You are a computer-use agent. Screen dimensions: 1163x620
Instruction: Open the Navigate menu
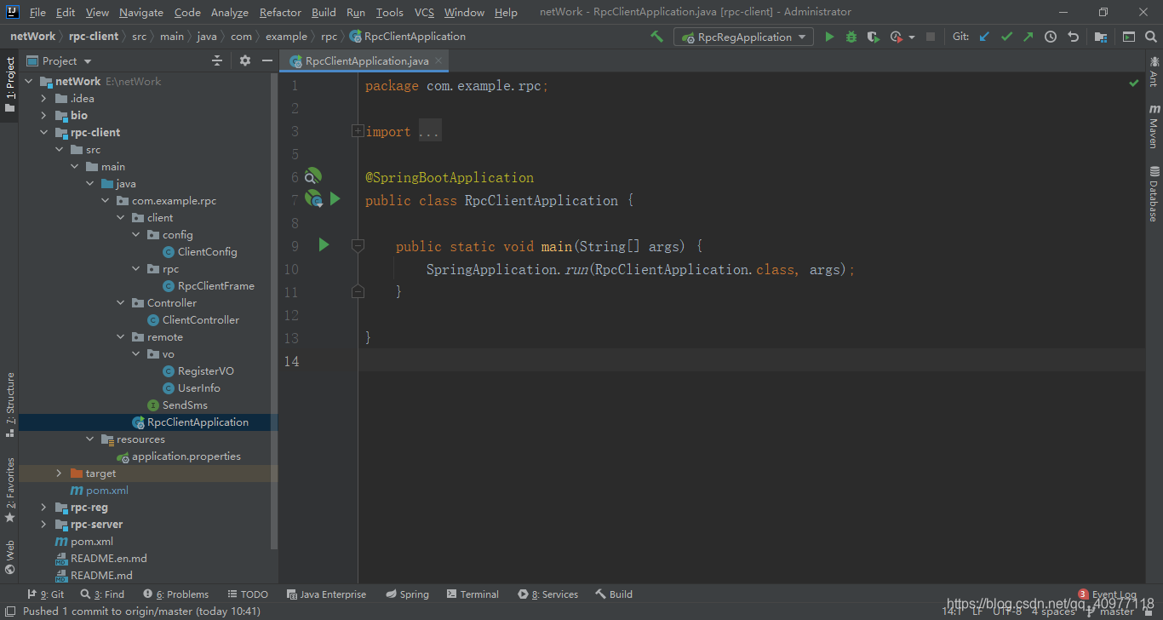point(141,12)
